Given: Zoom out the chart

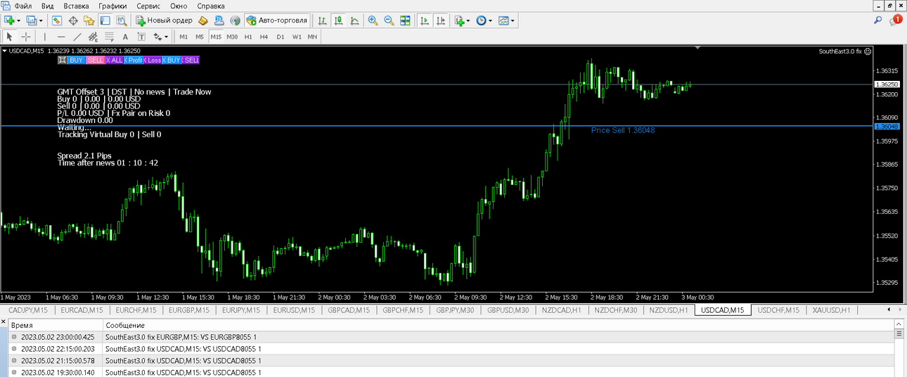Looking at the screenshot, I should tap(389, 21).
